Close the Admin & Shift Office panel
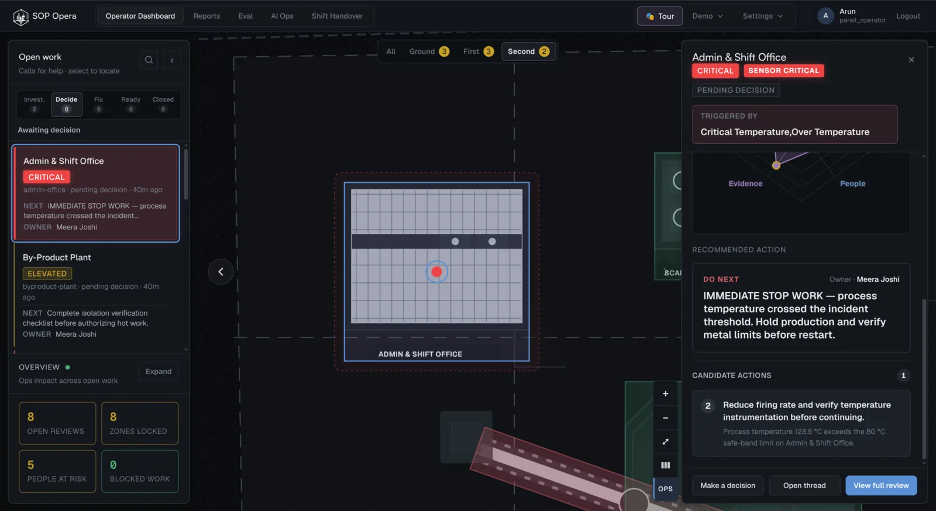Image resolution: width=936 pixels, height=511 pixels. 911,60
